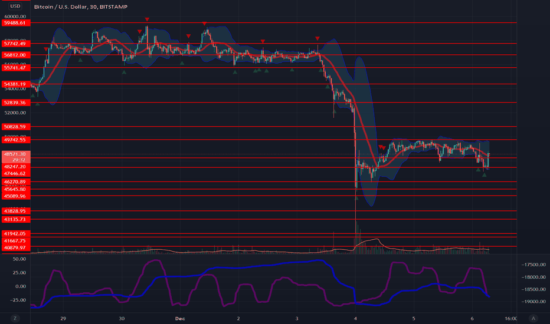Screen dimensions: 550x324
Task: Click the 29 date label on time axis
Action: pos(63,318)
